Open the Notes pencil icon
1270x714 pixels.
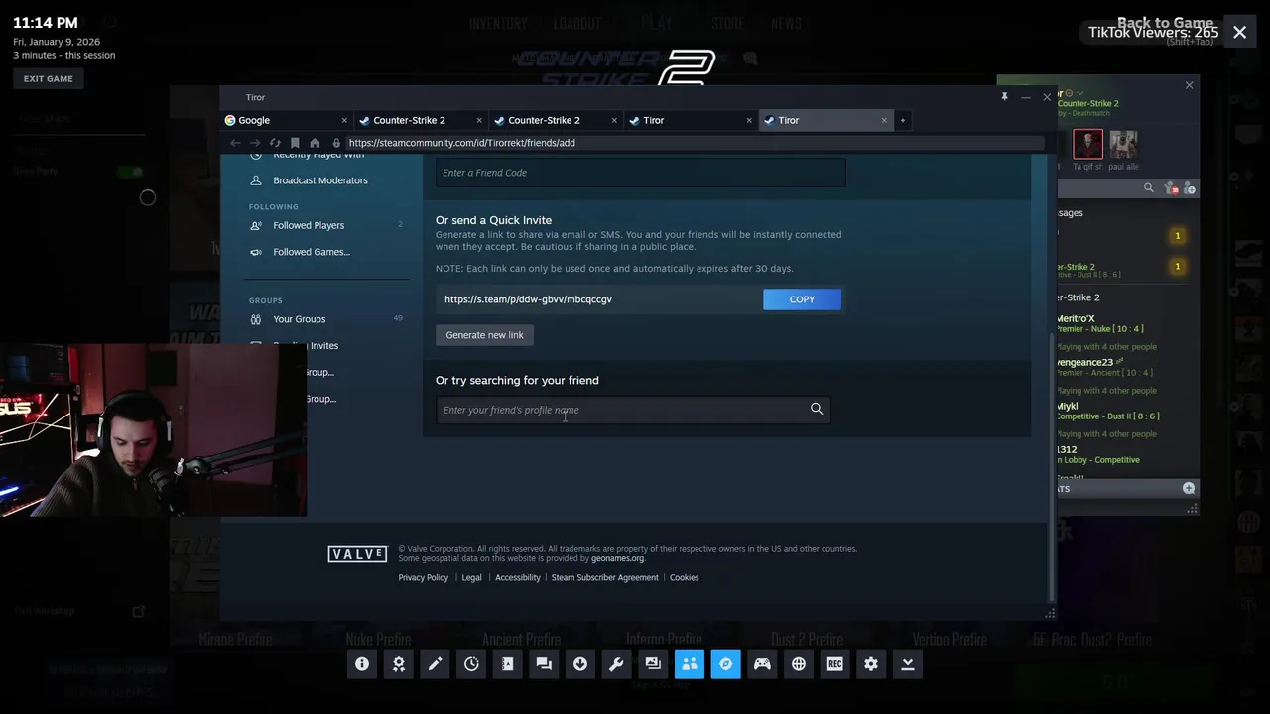[x=435, y=664]
